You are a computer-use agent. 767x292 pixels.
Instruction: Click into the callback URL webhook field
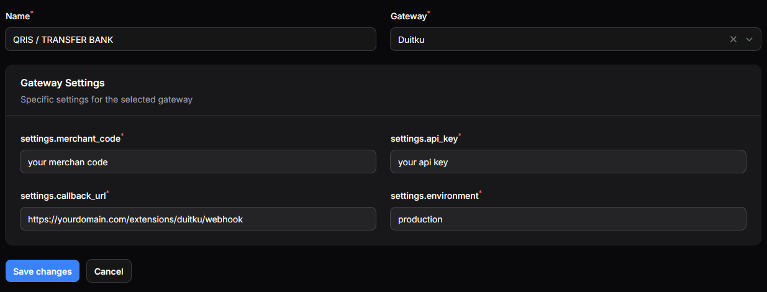(198, 219)
